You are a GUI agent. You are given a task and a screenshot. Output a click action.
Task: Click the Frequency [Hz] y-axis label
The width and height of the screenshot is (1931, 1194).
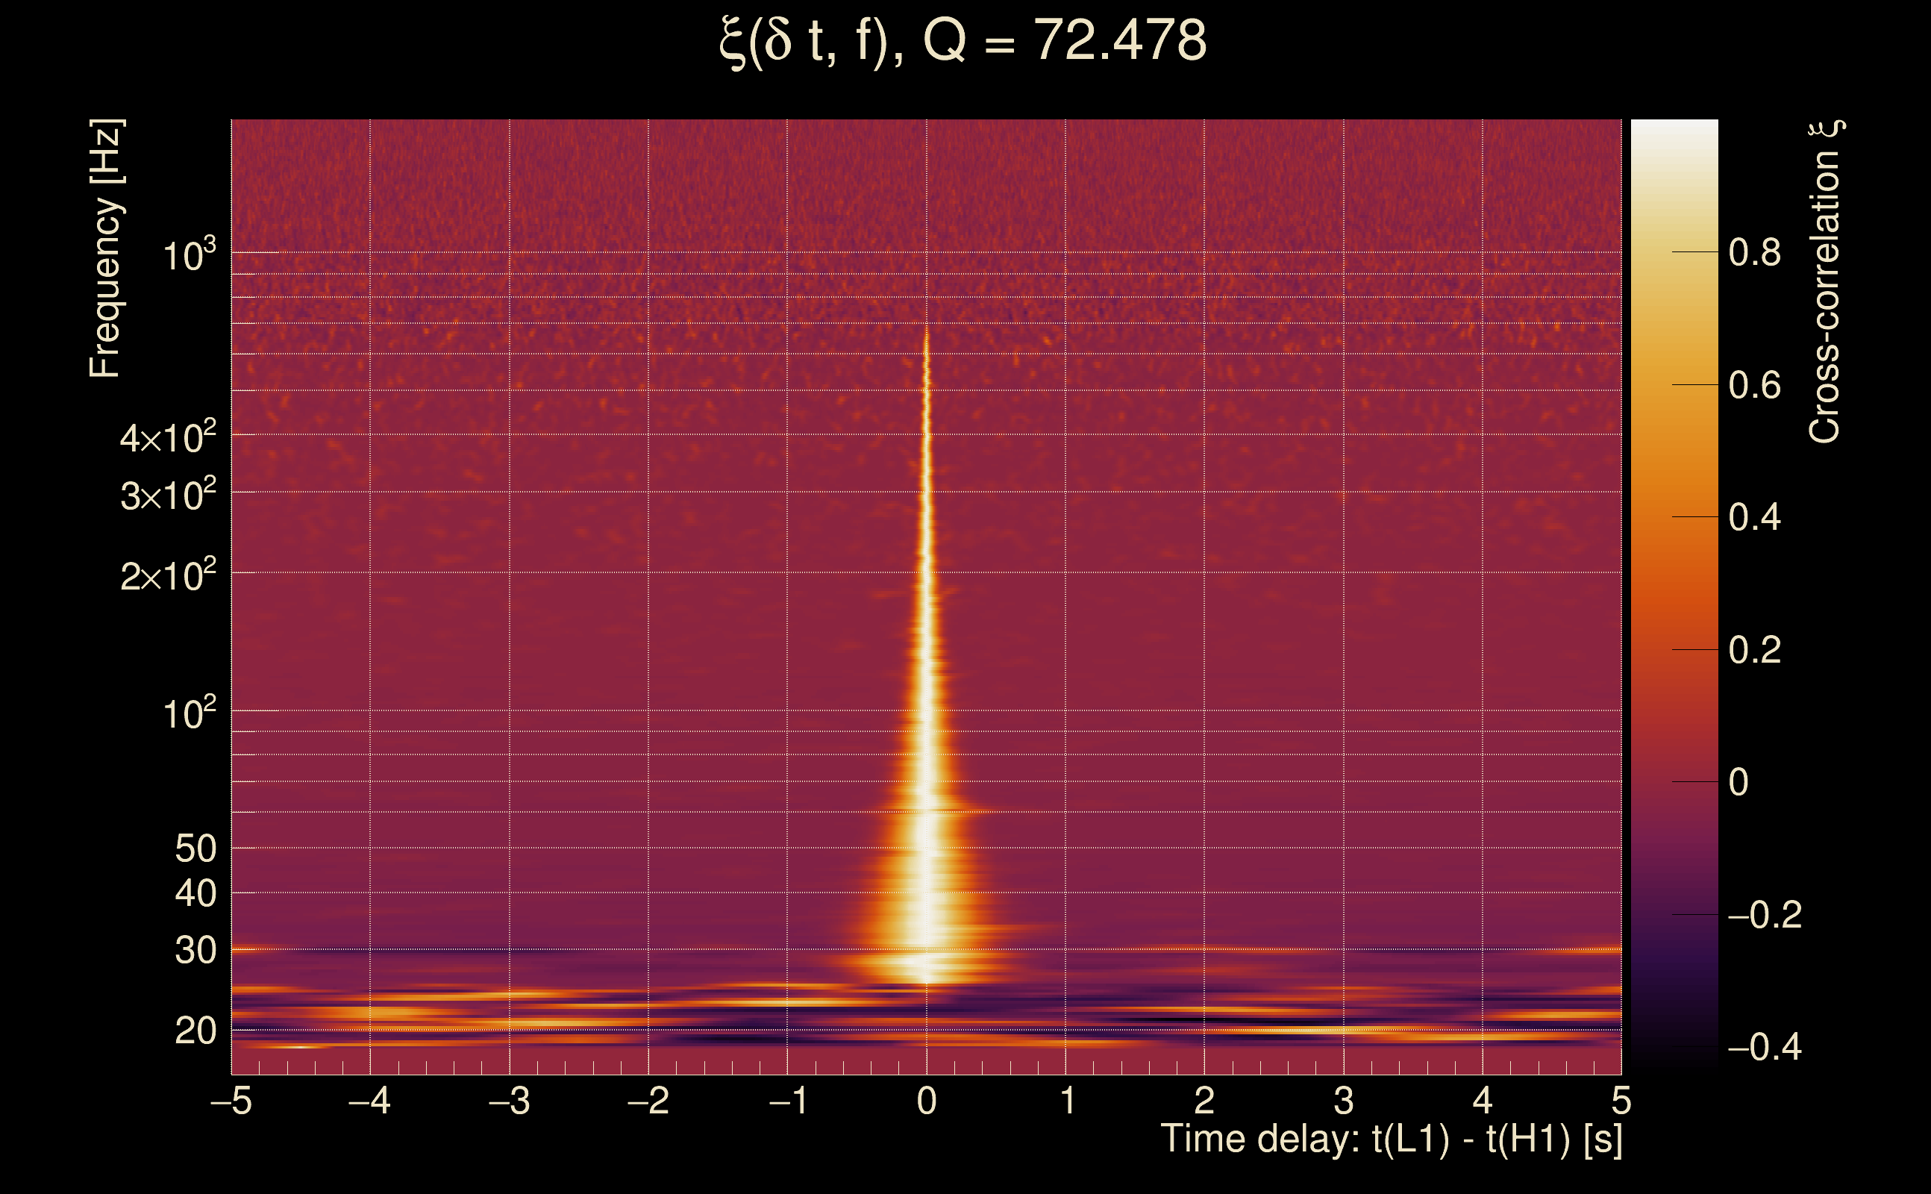(x=105, y=249)
